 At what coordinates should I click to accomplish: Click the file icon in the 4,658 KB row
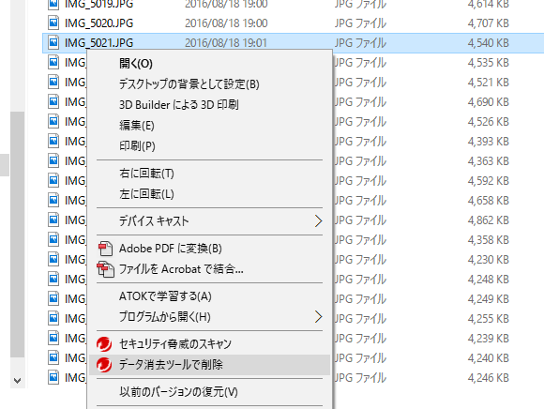(x=53, y=200)
